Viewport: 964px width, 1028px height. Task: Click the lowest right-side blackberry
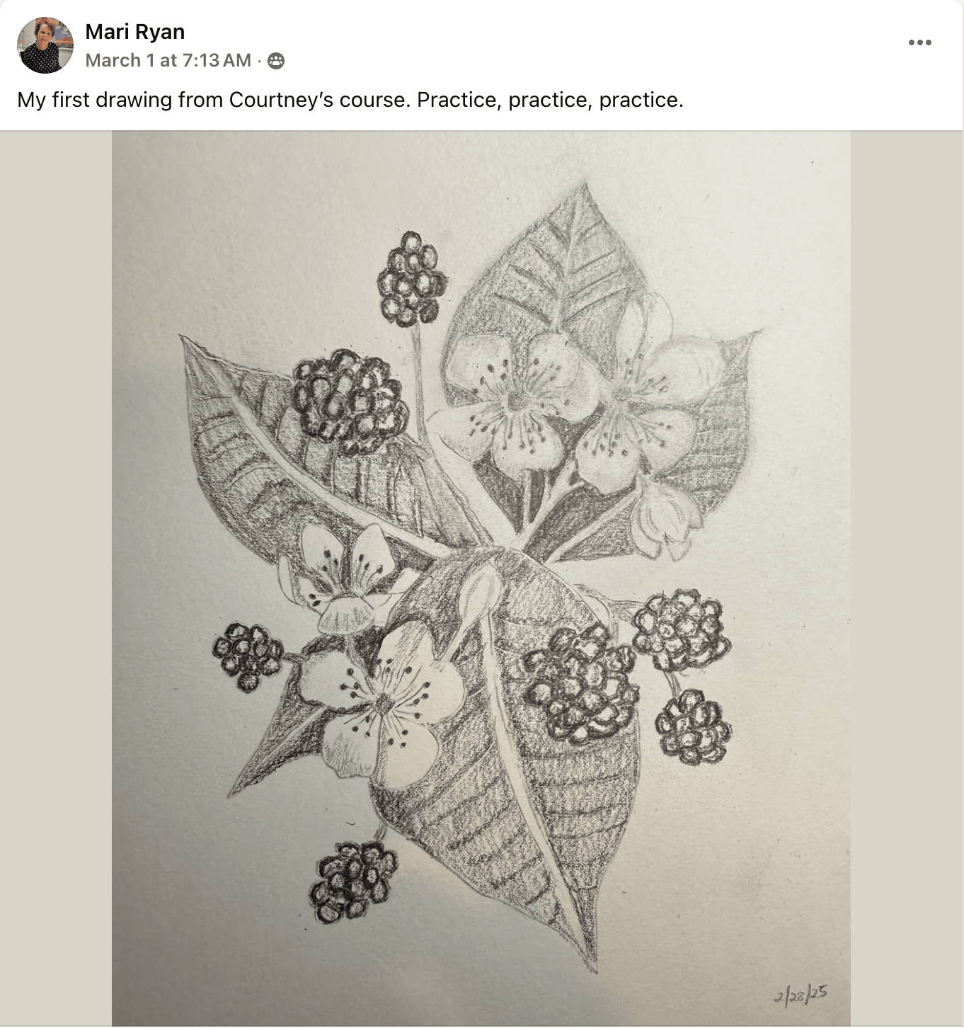(x=693, y=727)
